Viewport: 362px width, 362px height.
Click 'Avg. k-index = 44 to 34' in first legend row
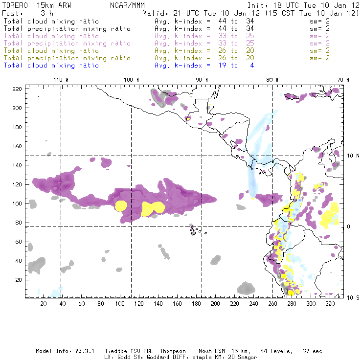point(204,21)
